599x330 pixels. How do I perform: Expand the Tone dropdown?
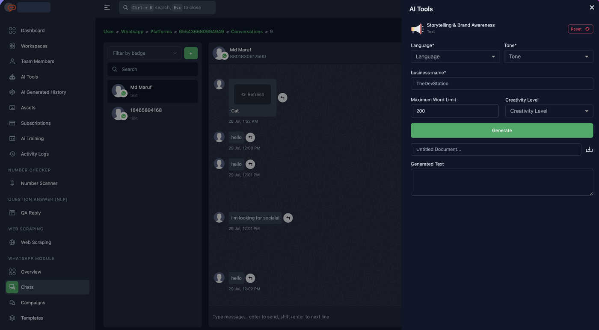pos(549,56)
